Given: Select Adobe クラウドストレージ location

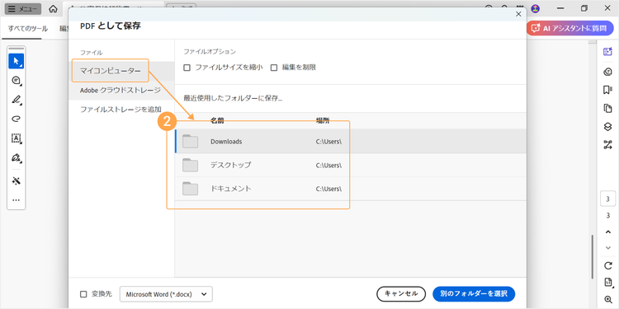Looking at the screenshot, I should click(x=120, y=91).
